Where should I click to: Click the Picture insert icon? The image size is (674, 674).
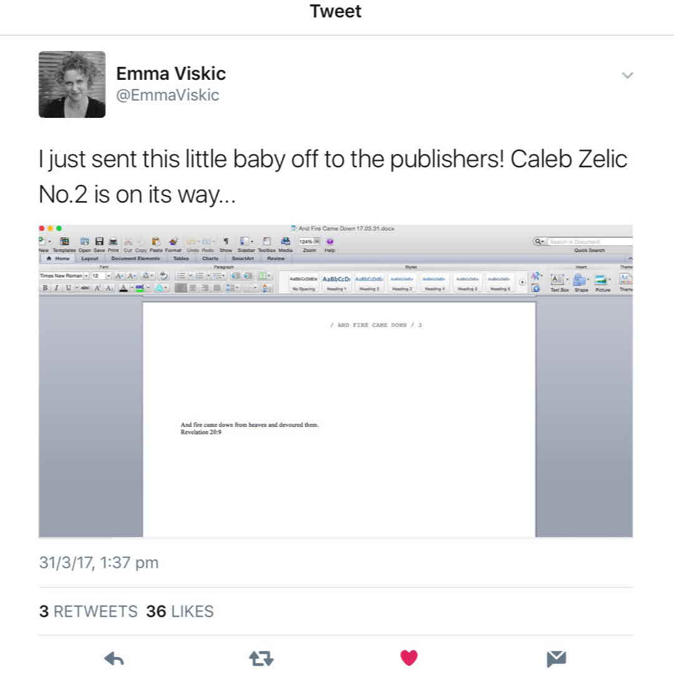601,280
